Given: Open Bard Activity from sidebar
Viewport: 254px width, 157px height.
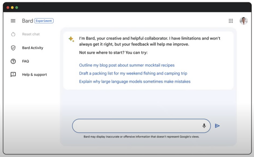Looking at the screenshot, I should pyautogui.click(x=33, y=48).
